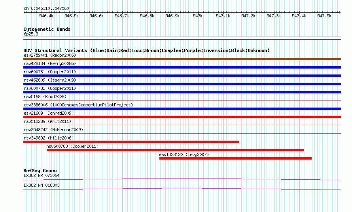Select the nsv5168 (Kidd2008) thin red line

182,100
